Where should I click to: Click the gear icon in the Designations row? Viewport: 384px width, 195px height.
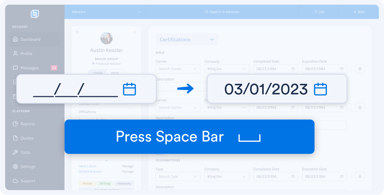pyautogui.click(x=360, y=176)
